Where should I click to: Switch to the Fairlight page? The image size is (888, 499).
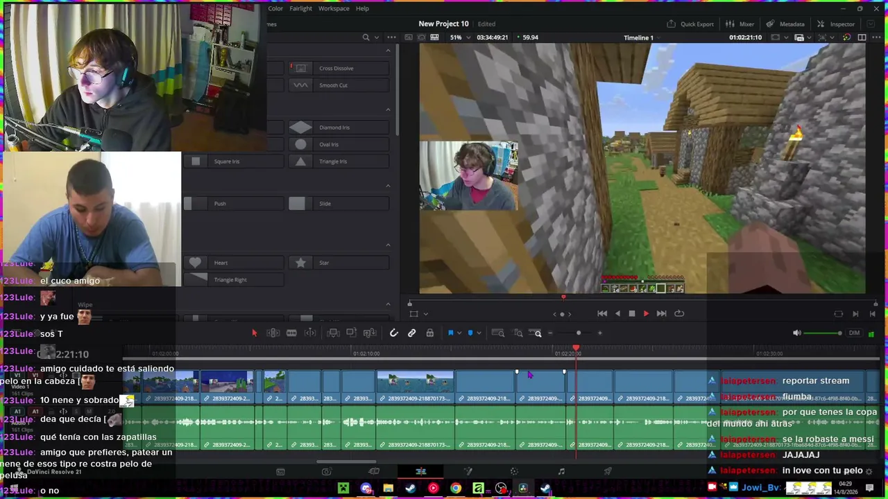561,472
